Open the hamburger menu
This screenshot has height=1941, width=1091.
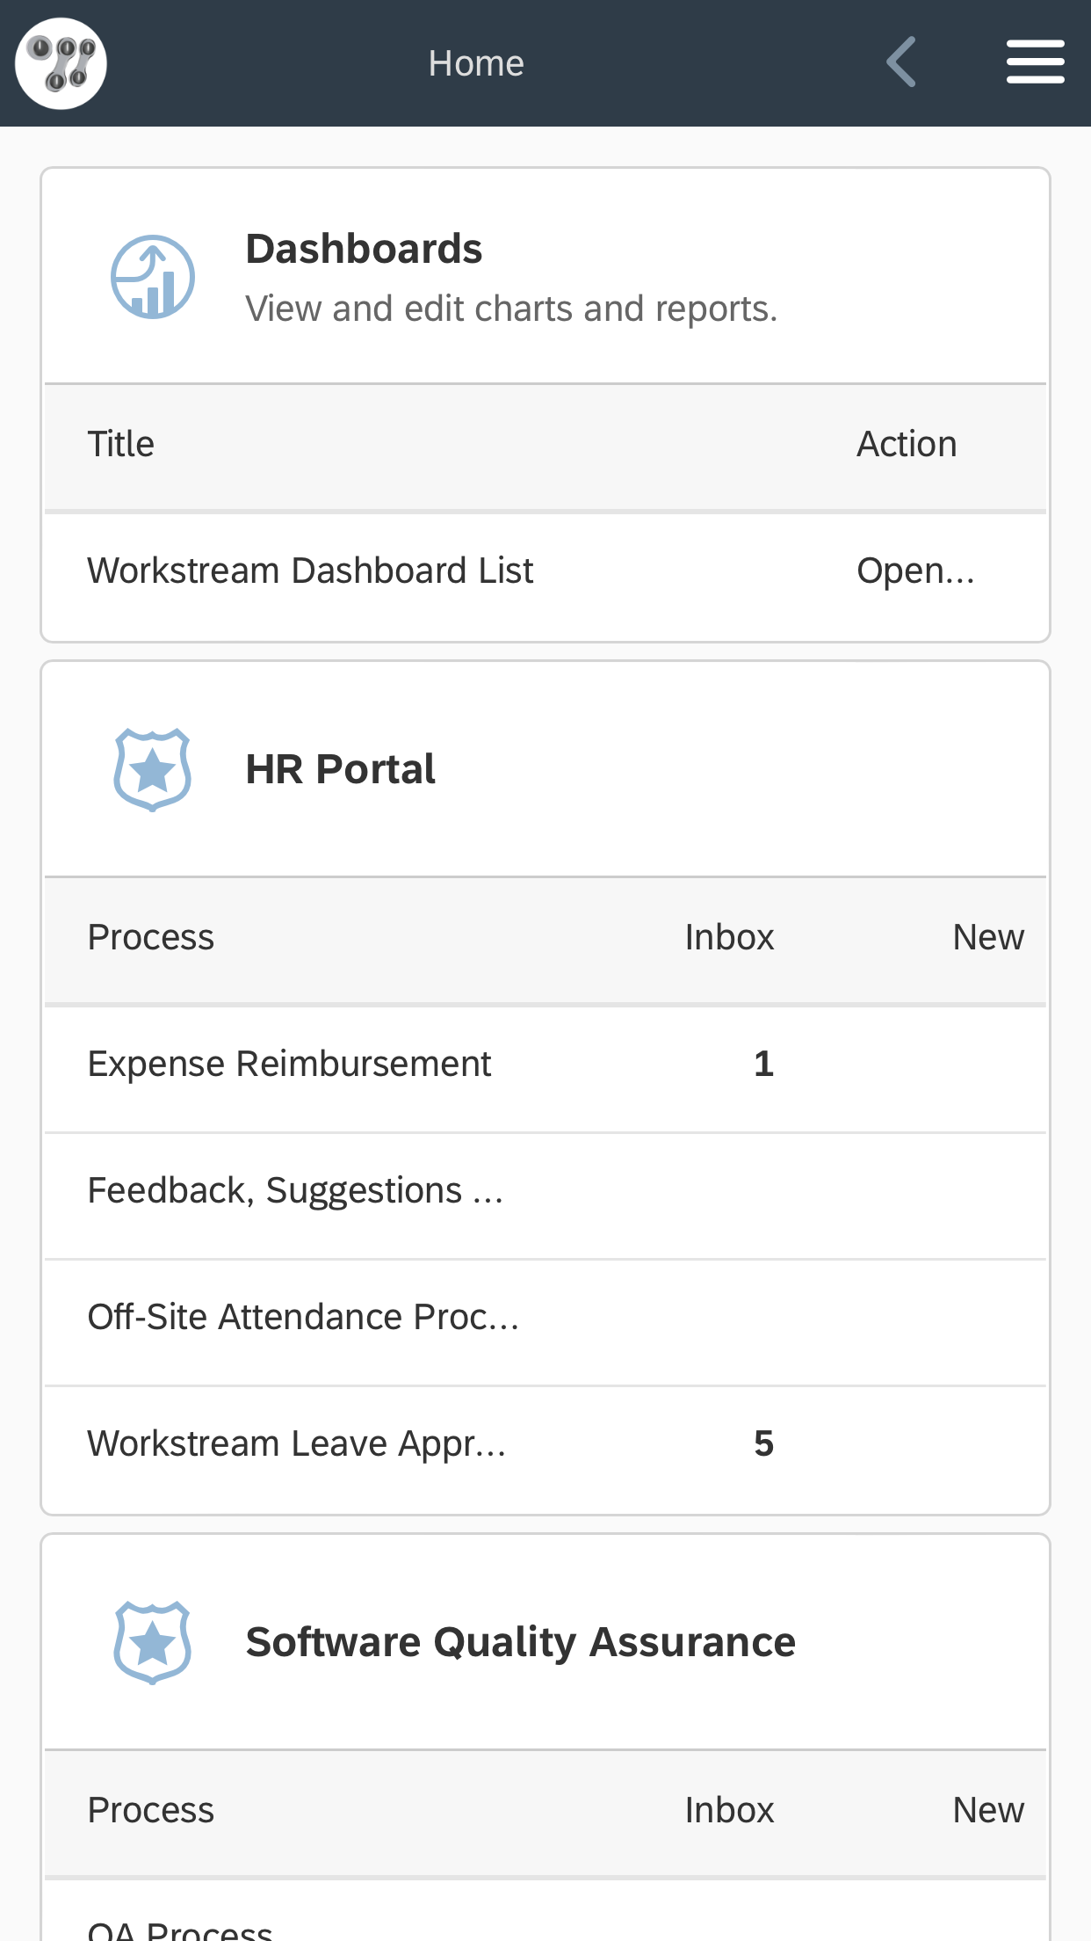coord(1035,62)
